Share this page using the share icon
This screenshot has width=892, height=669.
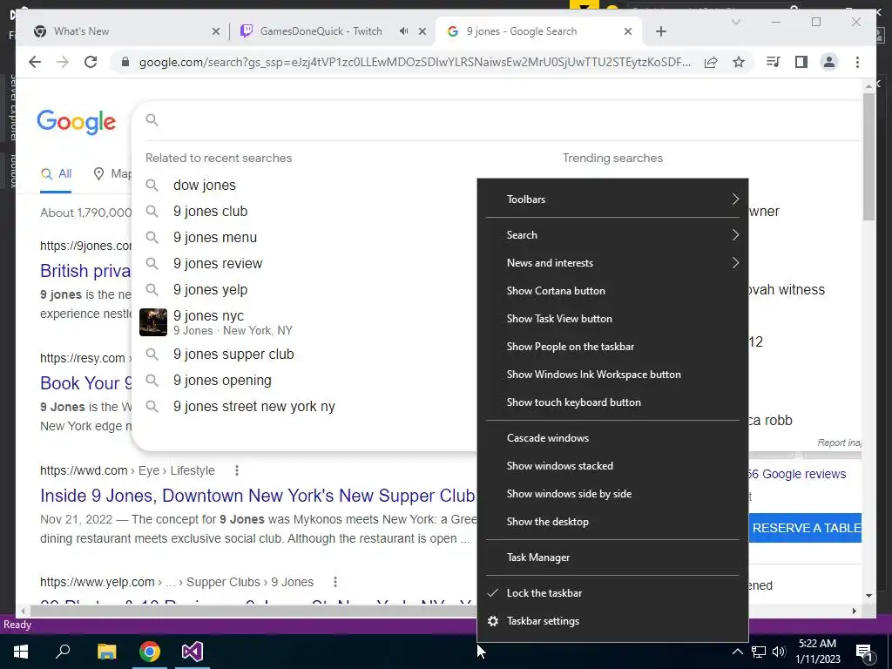point(711,62)
